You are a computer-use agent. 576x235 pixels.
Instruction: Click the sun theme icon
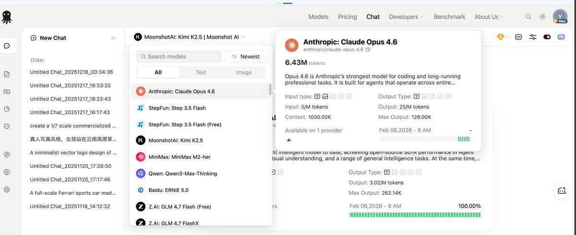542,17
